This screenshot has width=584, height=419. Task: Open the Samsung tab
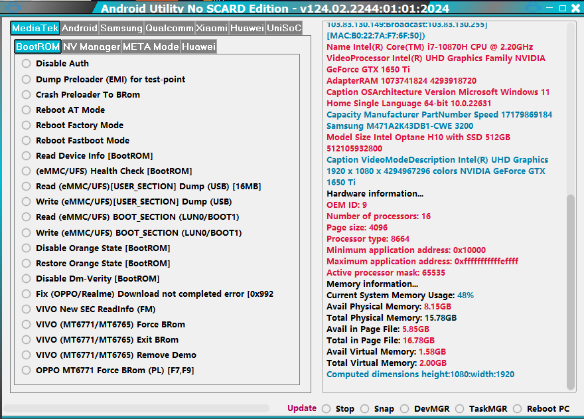click(121, 29)
